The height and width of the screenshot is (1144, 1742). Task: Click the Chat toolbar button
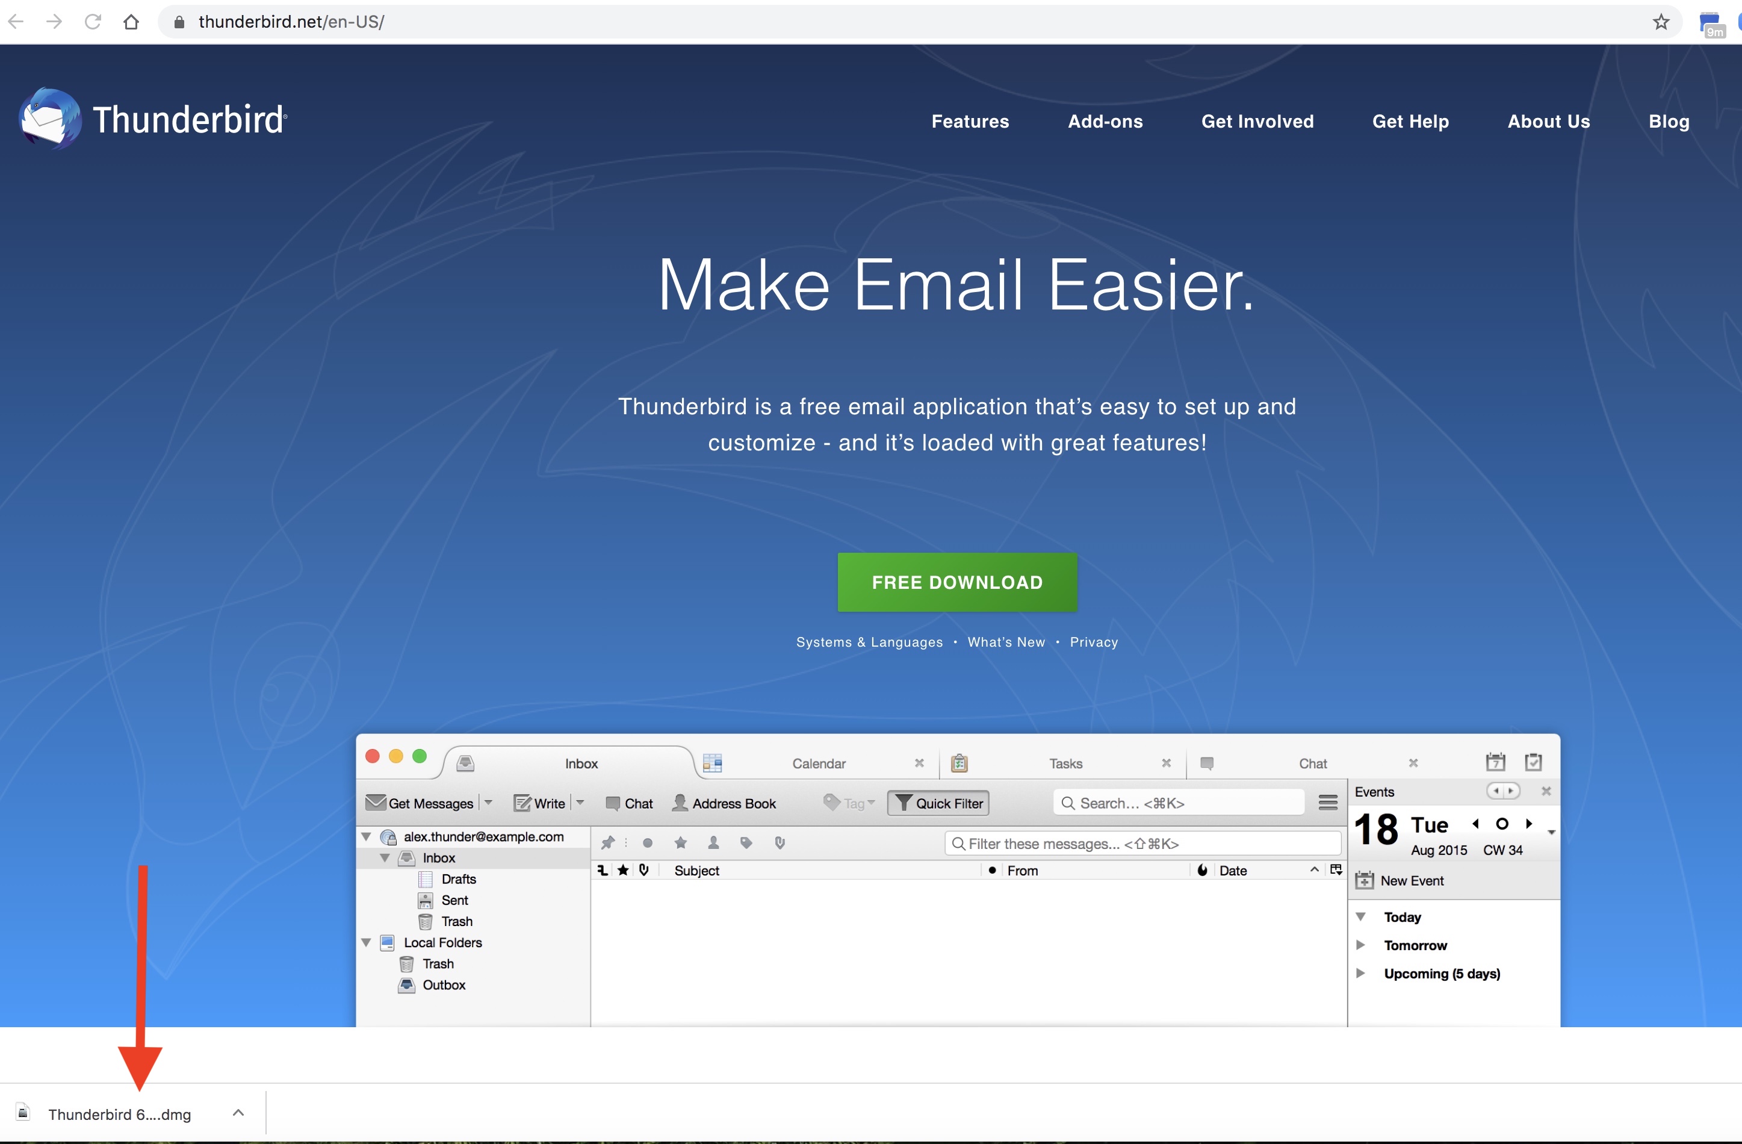click(x=629, y=803)
